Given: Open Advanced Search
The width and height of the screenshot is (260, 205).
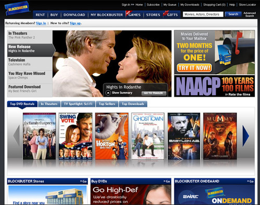Looking at the screenshot, I should click(x=250, y=15).
